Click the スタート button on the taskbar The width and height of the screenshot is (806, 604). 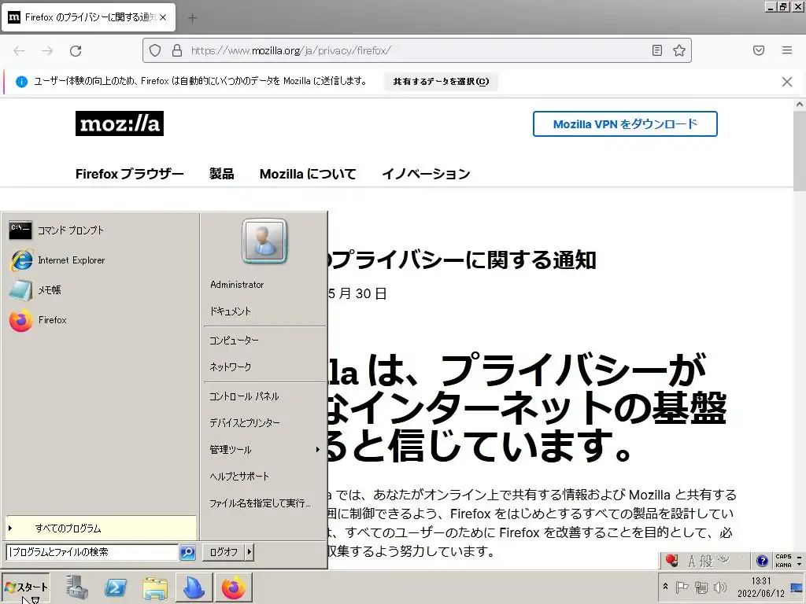[26, 587]
